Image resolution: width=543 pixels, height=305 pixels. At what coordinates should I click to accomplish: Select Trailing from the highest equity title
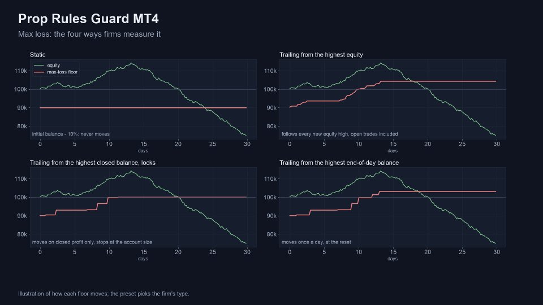pos(321,55)
